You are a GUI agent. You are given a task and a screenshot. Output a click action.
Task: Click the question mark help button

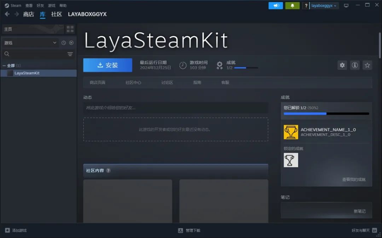coord(306,6)
